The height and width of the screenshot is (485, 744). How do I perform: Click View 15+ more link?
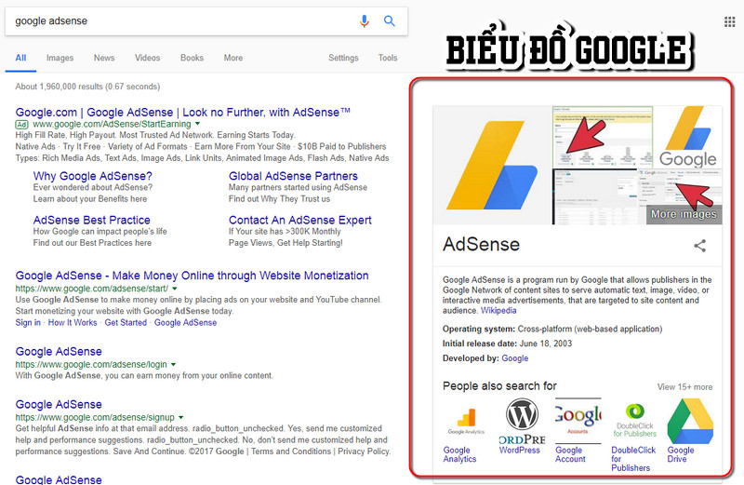click(x=684, y=387)
